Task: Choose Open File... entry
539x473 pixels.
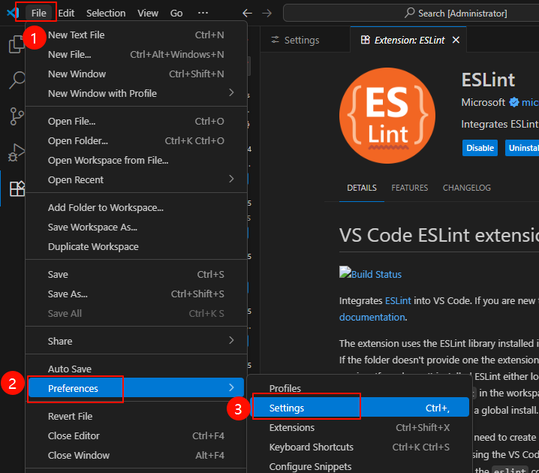Action: 136,122
